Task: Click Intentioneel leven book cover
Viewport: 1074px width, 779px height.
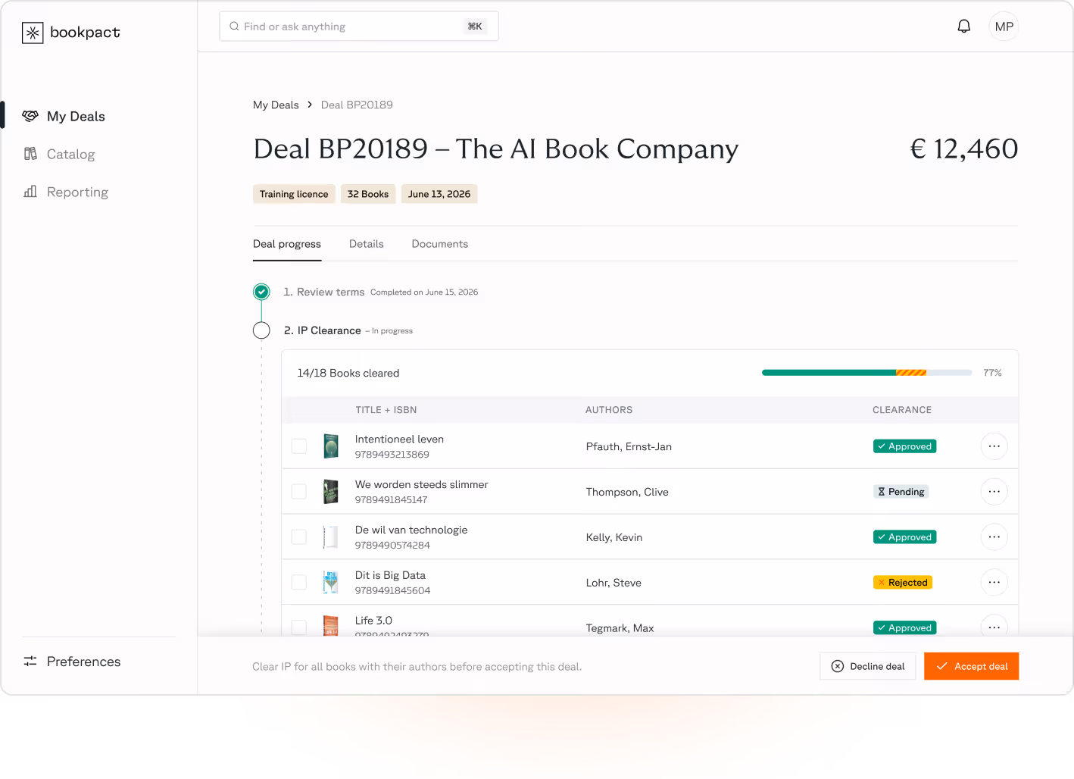Action: click(x=331, y=446)
